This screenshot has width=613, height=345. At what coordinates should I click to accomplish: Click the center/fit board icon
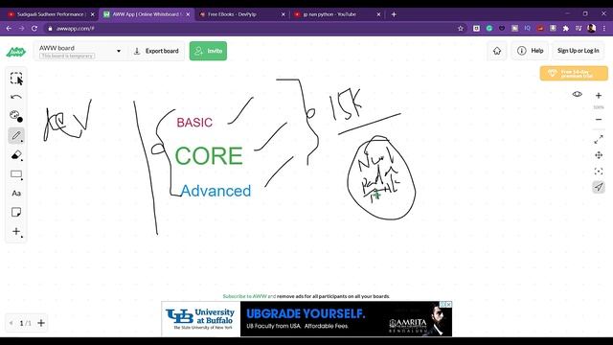[599, 172]
